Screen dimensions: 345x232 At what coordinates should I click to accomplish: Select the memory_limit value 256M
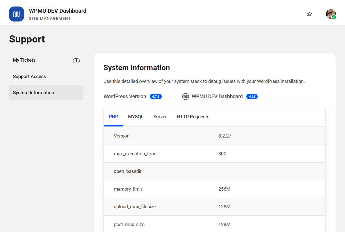pos(224,189)
